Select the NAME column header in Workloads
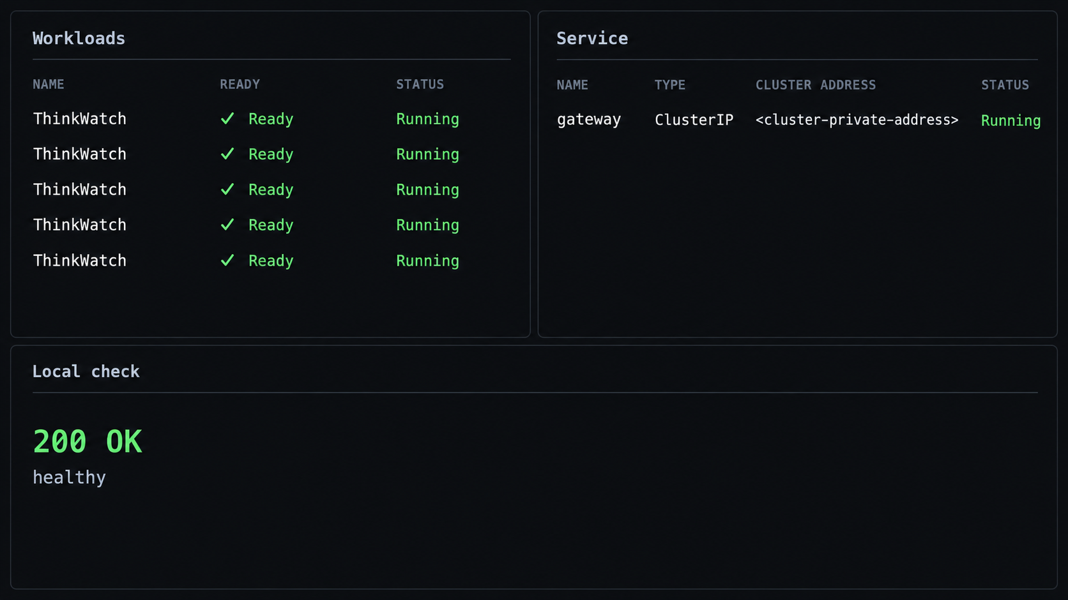Viewport: 1068px width, 600px height. [x=49, y=84]
